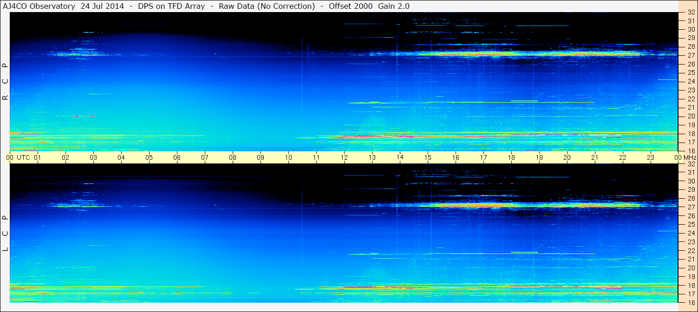
Task: Click the 12 UTC hour mark on time axis
Action: point(344,157)
